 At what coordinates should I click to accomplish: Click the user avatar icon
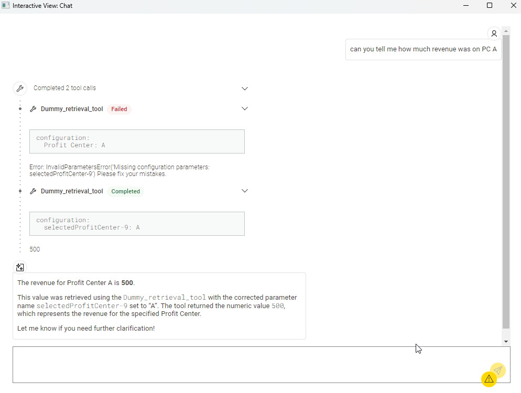(494, 34)
